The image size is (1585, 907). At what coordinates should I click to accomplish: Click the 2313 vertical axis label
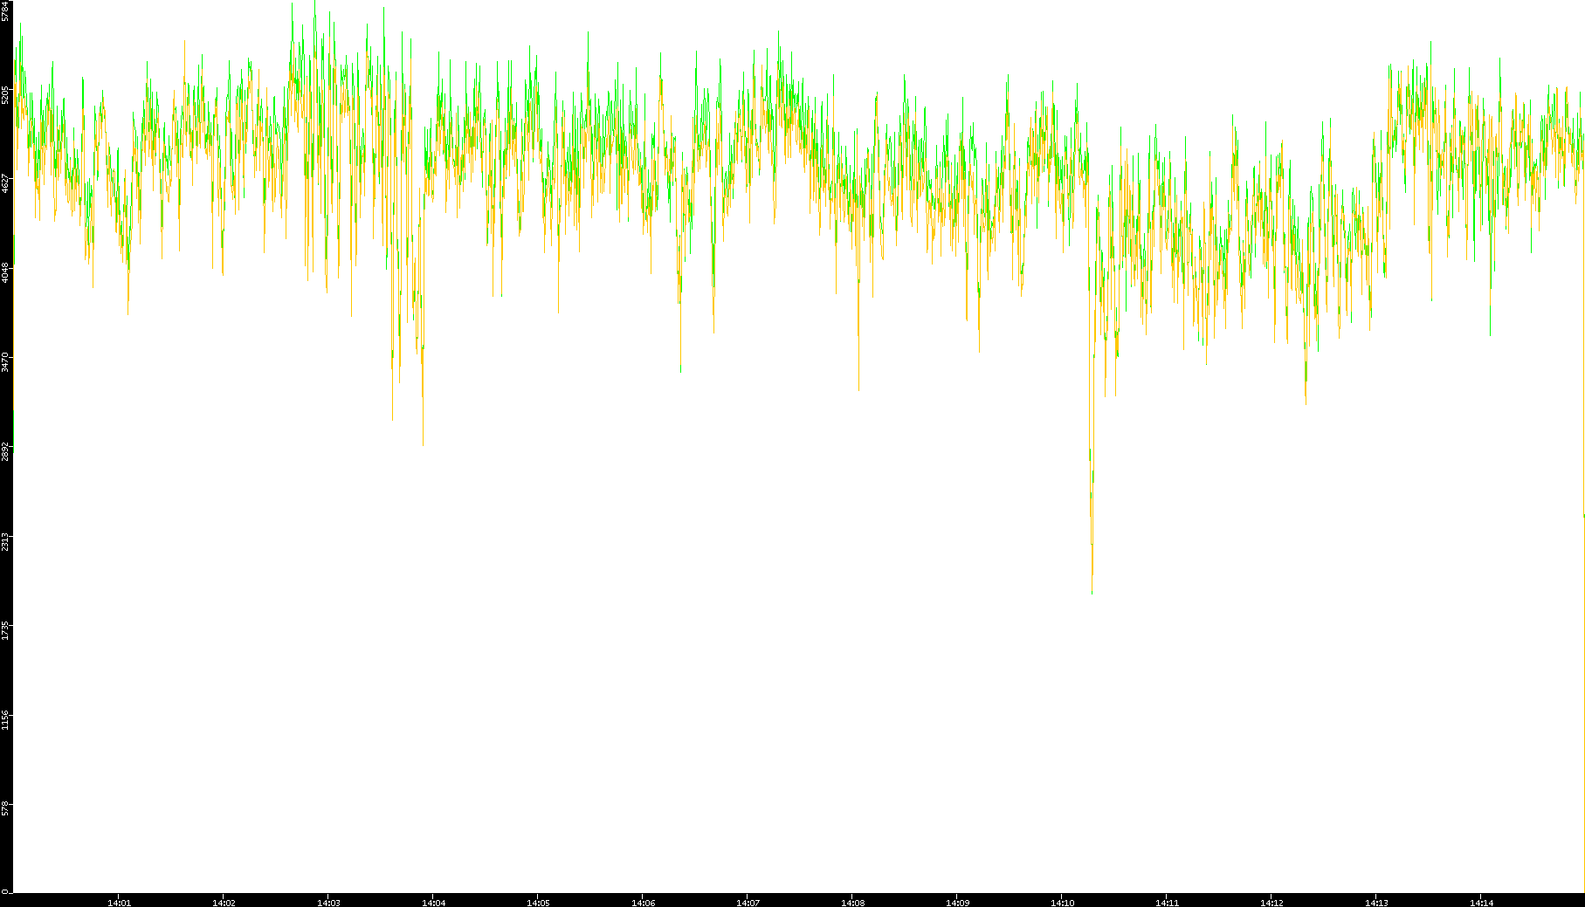click(6, 540)
